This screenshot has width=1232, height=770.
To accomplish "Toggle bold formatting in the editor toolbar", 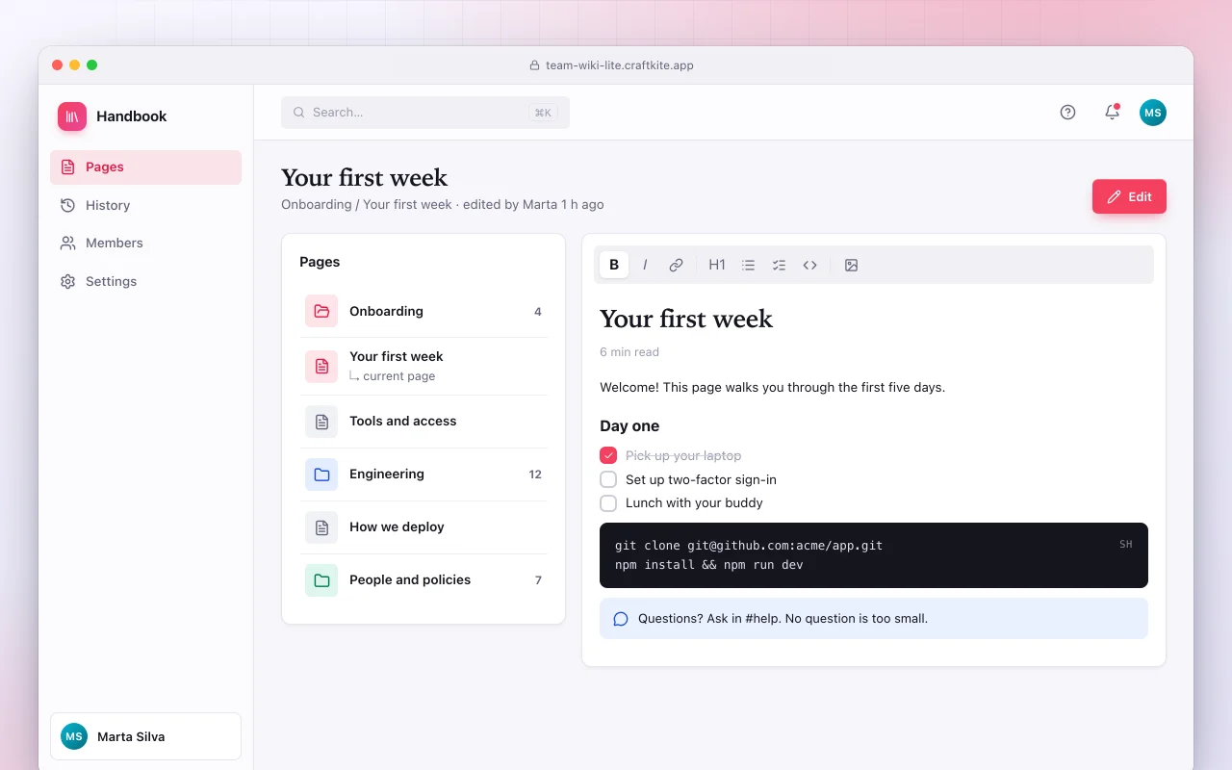I will coord(614,265).
